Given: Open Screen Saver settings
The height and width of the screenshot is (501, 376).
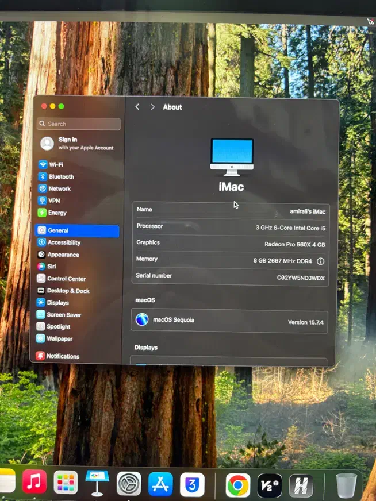Looking at the screenshot, I should (x=59, y=315).
